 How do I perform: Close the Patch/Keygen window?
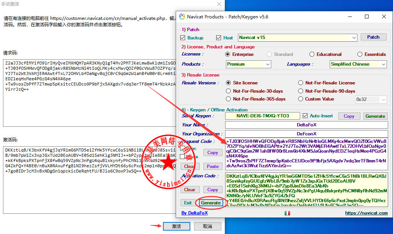click(384, 16)
